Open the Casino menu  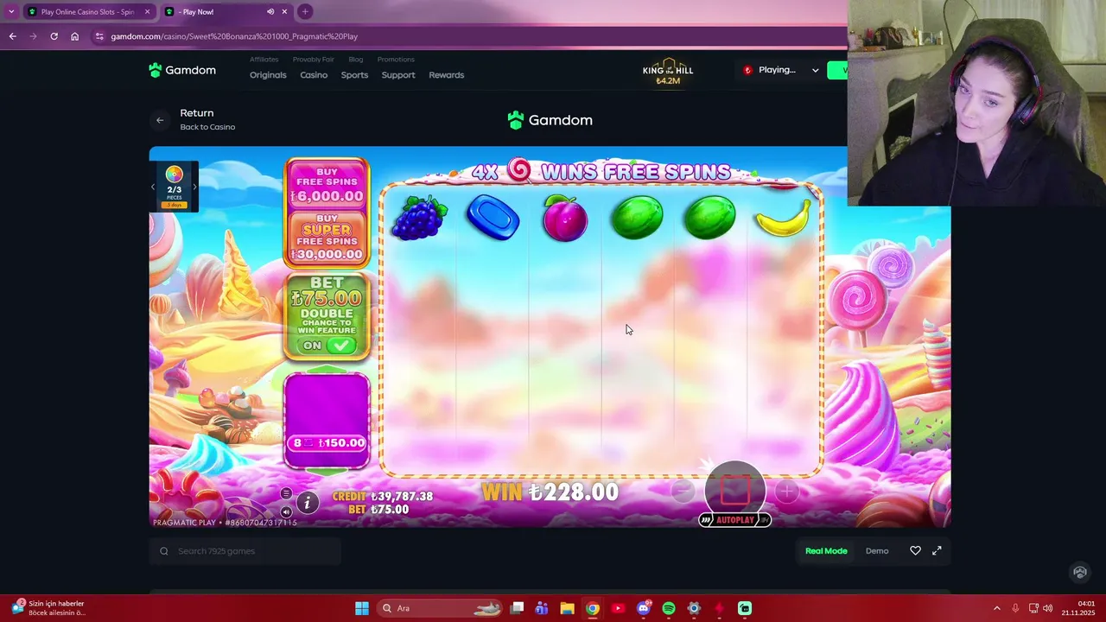pyautogui.click(x=314, y=75)
